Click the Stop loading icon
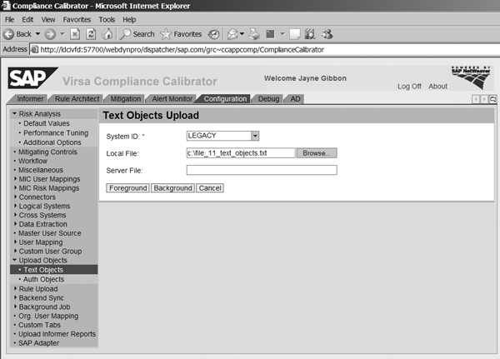The height and width of the screenshot is (359, 500). pos(75,34)
